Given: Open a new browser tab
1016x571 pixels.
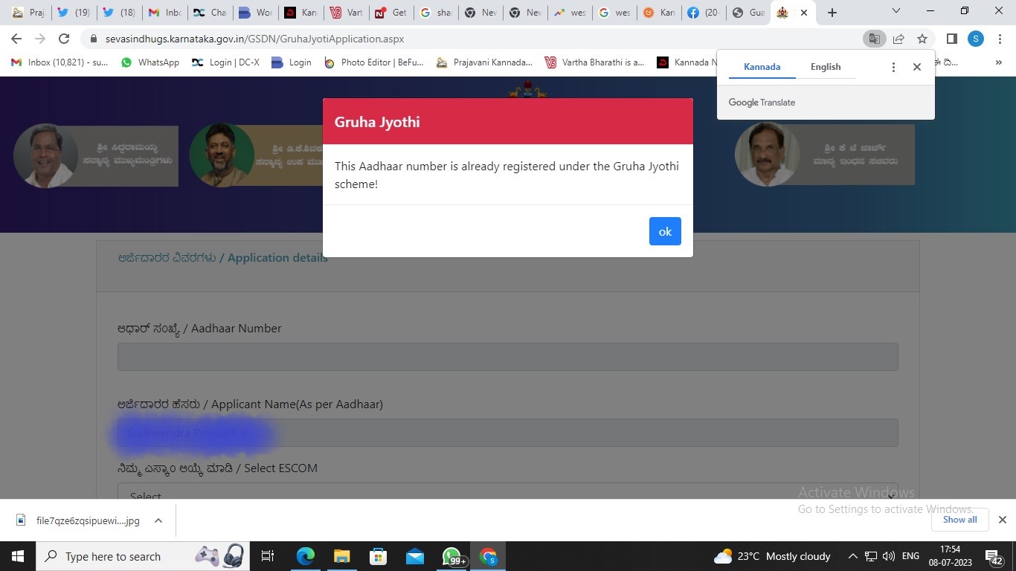Looking at the screenshot, I should click(x=832, y=13).
